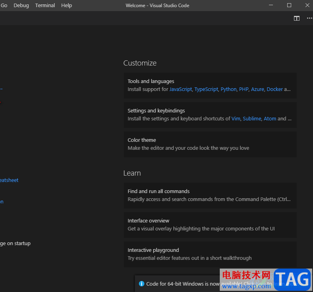
Task: Maximize the Visual Studio Code window
Action: tap(289, 5)
